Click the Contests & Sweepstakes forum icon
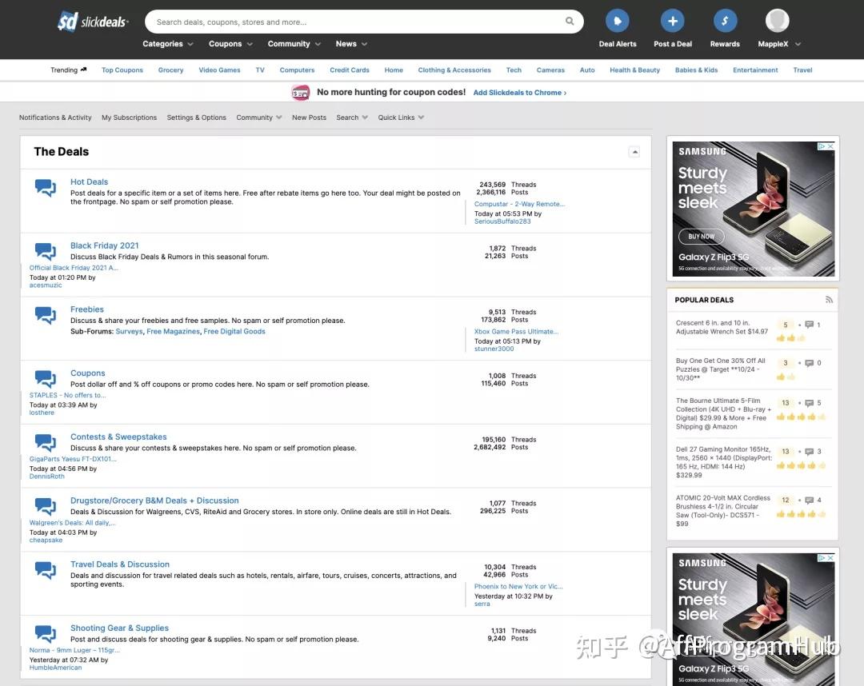 [x=45, y=443]
